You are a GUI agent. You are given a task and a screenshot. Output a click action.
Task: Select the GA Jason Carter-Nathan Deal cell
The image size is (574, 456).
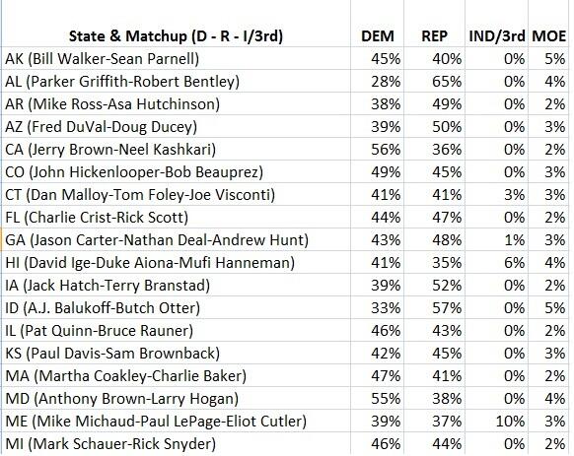176,240
